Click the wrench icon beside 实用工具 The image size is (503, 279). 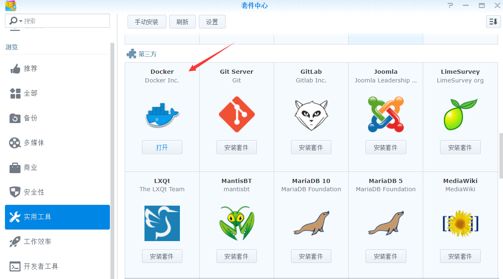(15, 217)
